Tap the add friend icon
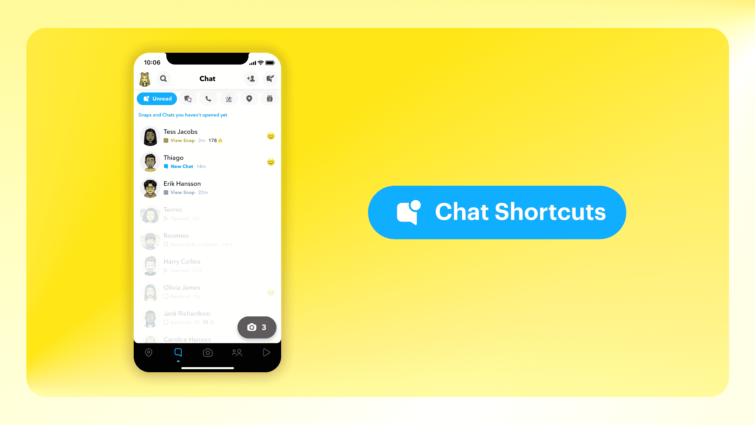 (250, 78)
